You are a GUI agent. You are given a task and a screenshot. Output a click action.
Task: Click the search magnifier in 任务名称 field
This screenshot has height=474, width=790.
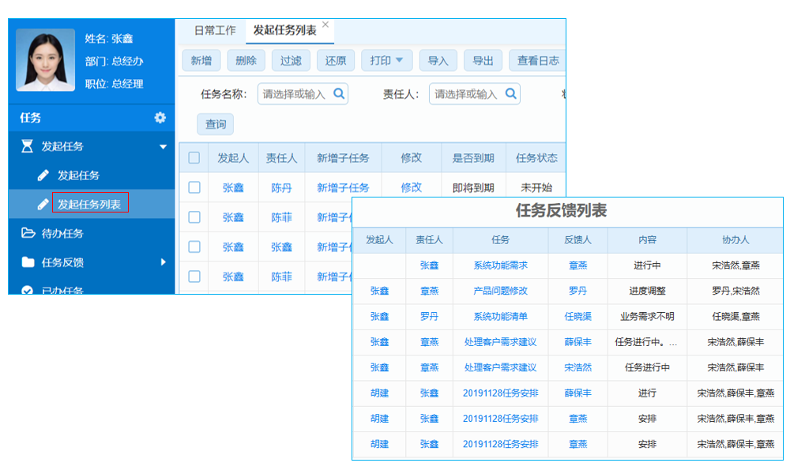click(339, 93)
